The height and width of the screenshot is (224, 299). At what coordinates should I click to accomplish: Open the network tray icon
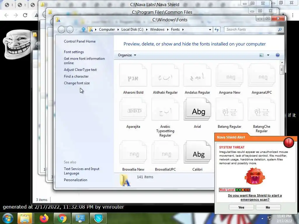click(270, 218)
